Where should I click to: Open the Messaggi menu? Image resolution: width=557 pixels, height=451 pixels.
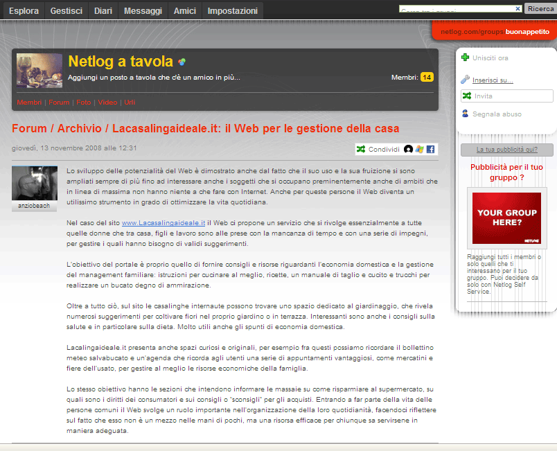(143, 11)
